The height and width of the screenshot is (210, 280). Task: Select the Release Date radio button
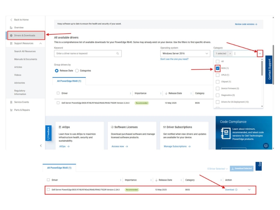[x=57, y=71]
